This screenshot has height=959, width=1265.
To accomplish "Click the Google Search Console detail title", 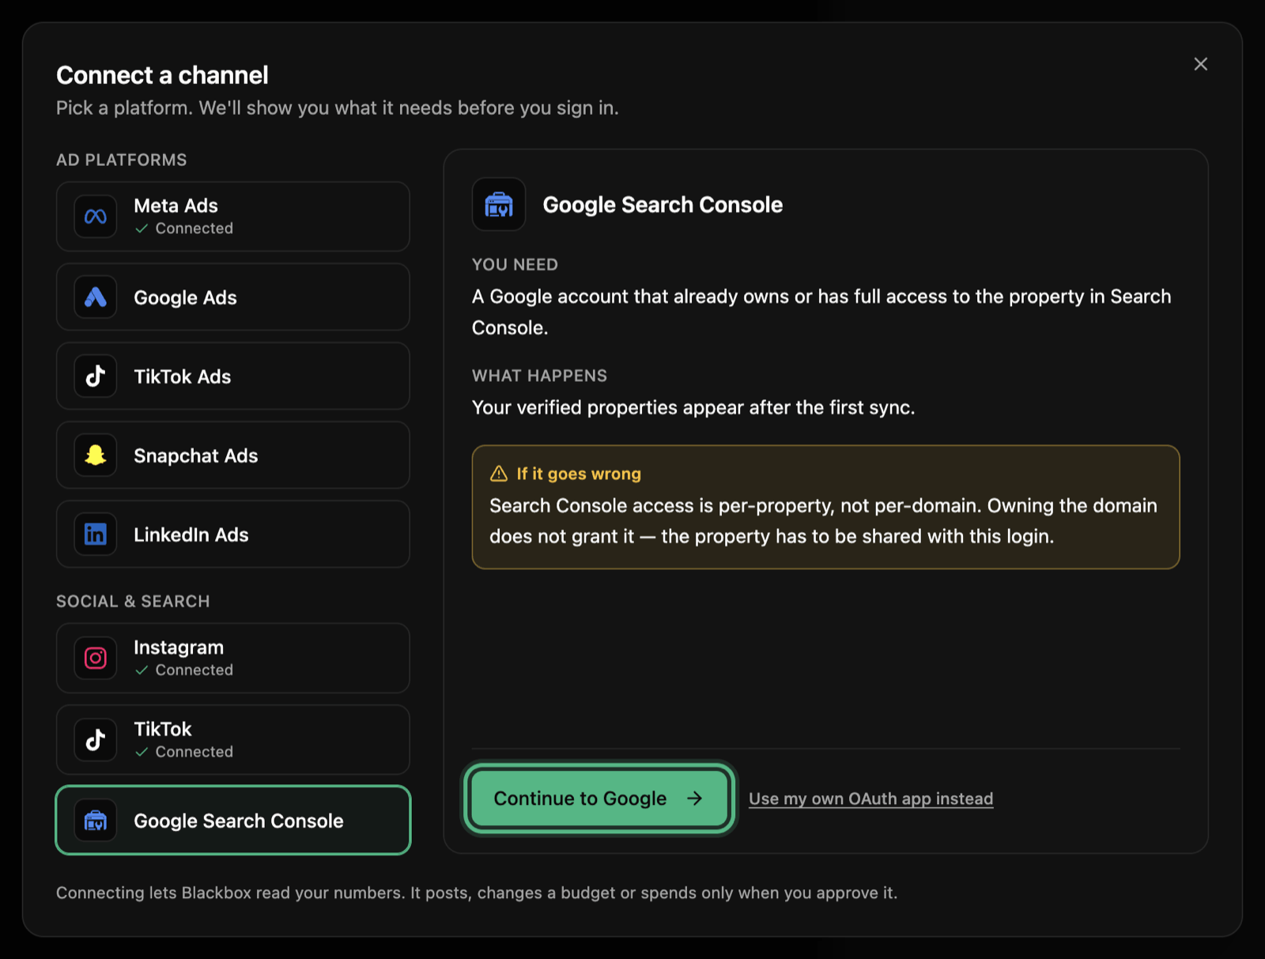I will coord(663,205).
